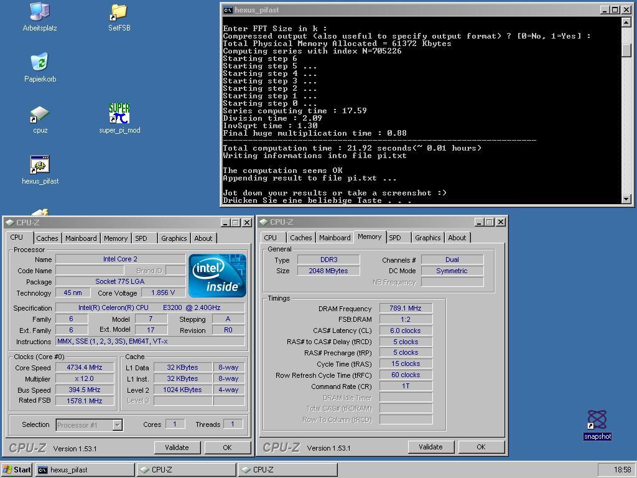This screenshot has height=478, width=637.
Task: Click the Intel inside logo in CPU-Z
Action: pos(217,276)
